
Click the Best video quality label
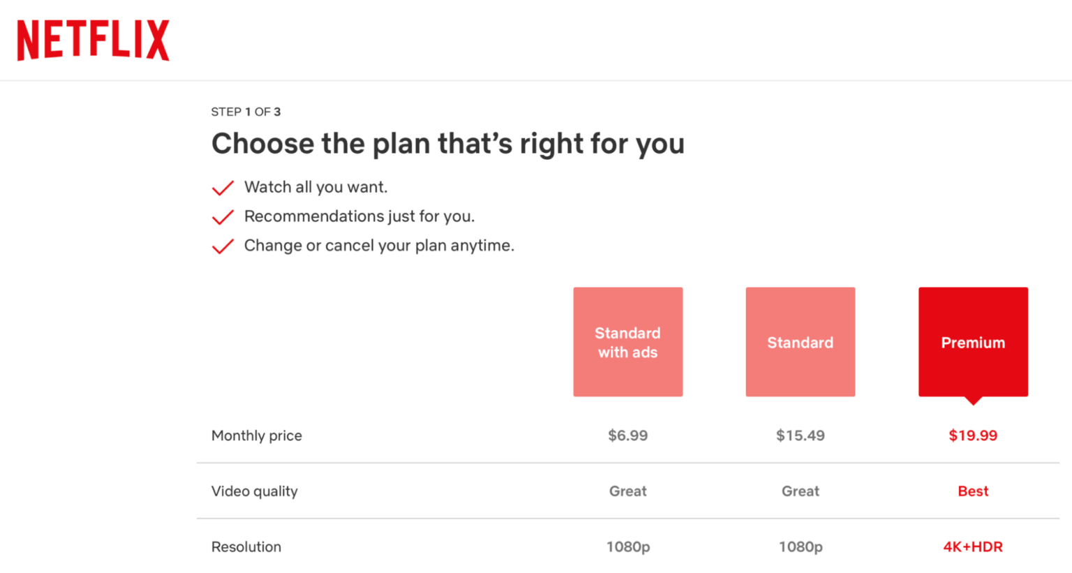[x=973, y=491]
